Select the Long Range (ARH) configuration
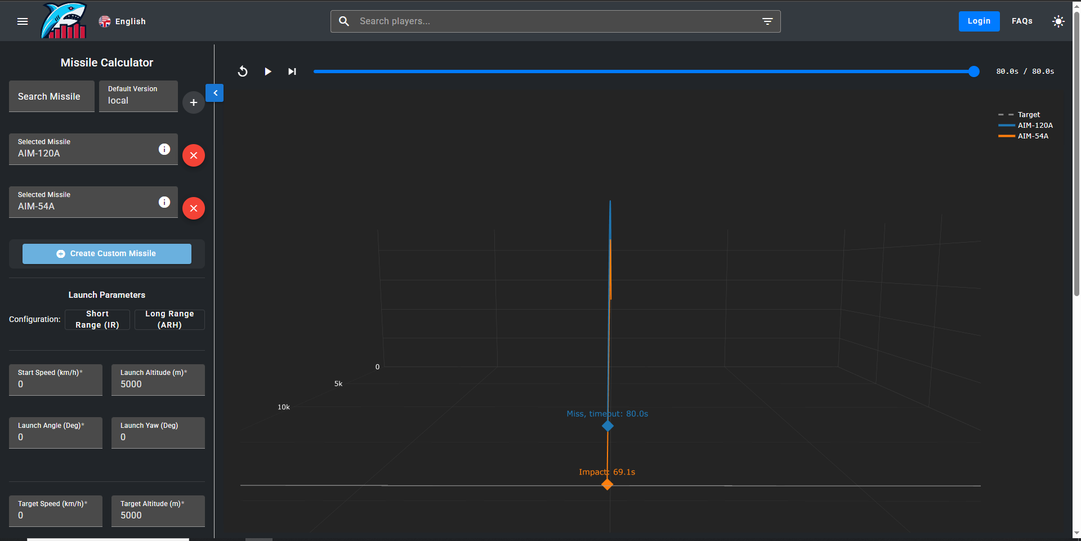The height and width of the screenshot is (541, 1081). (x=169, y=319)
